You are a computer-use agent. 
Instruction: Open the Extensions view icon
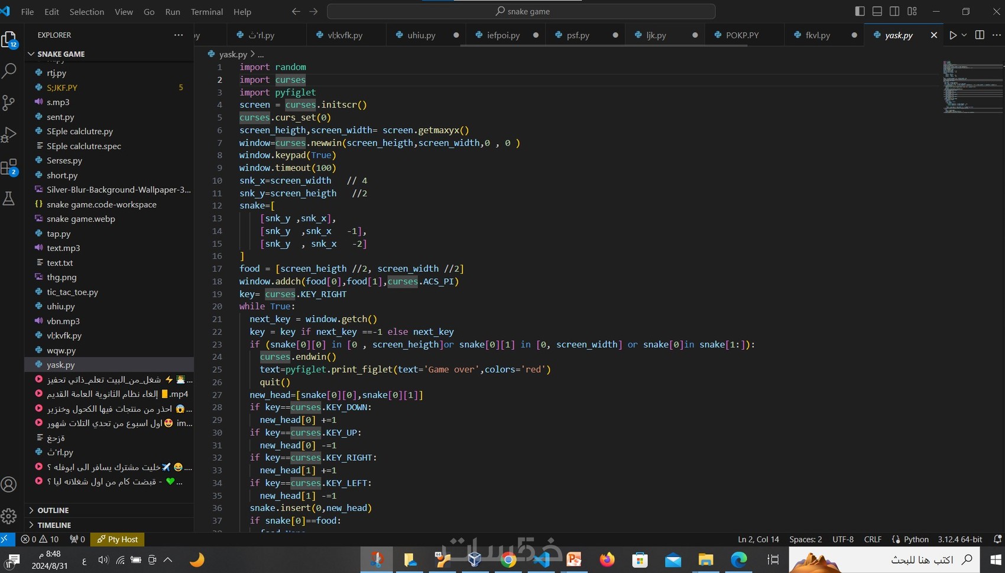[9, 168]
